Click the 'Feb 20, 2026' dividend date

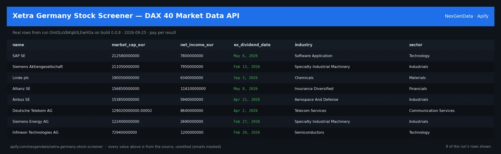247,132
